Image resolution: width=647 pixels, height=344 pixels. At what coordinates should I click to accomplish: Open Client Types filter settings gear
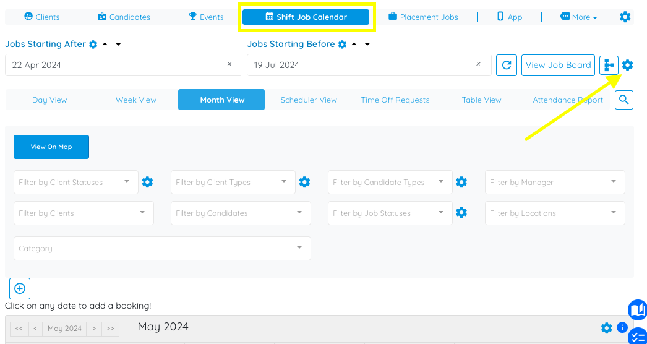point(304,182)
